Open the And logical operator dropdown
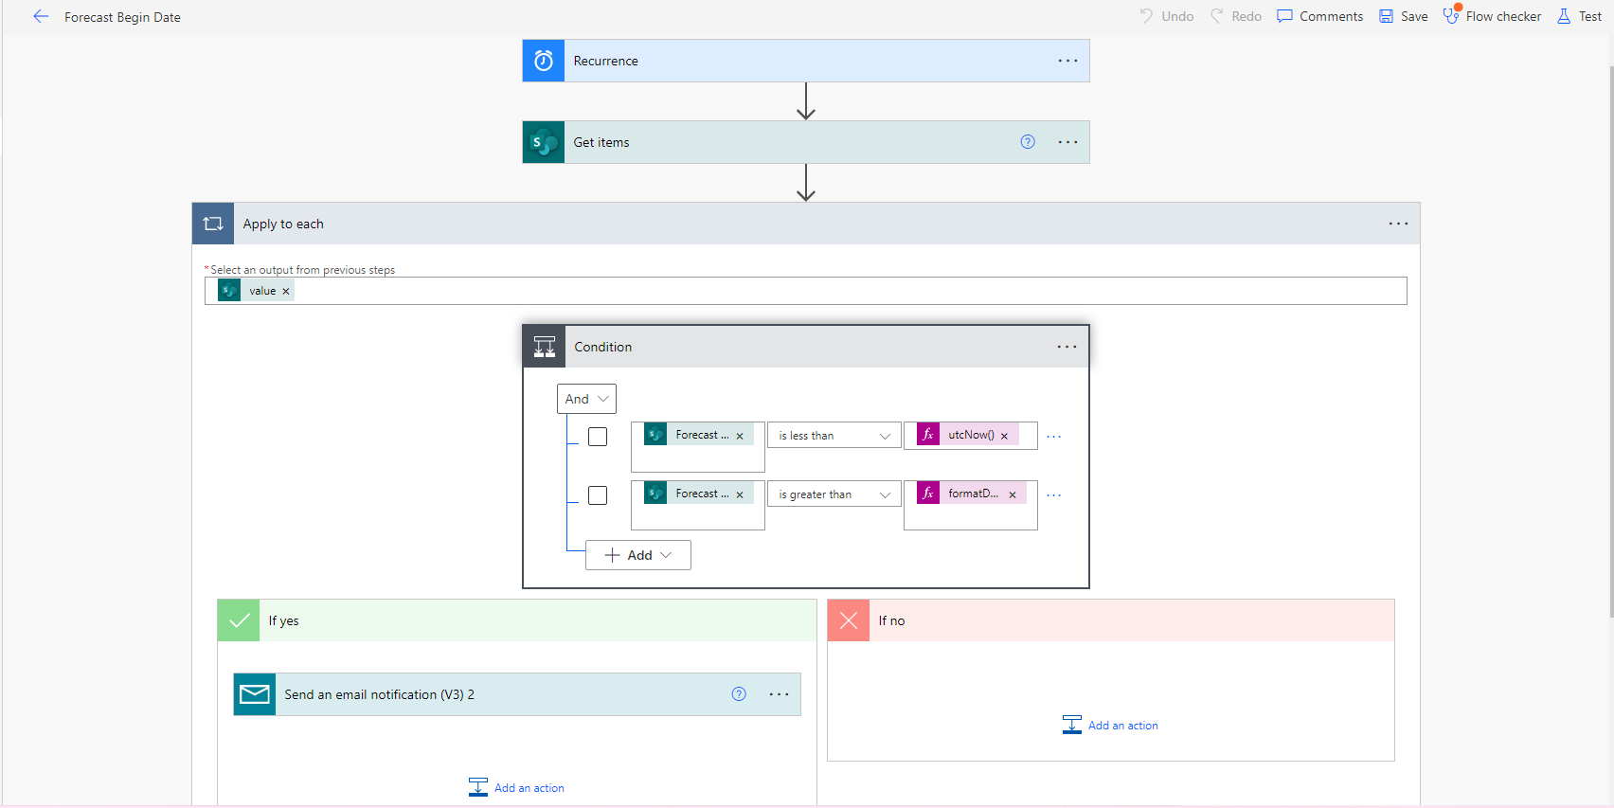 (586, 399)
